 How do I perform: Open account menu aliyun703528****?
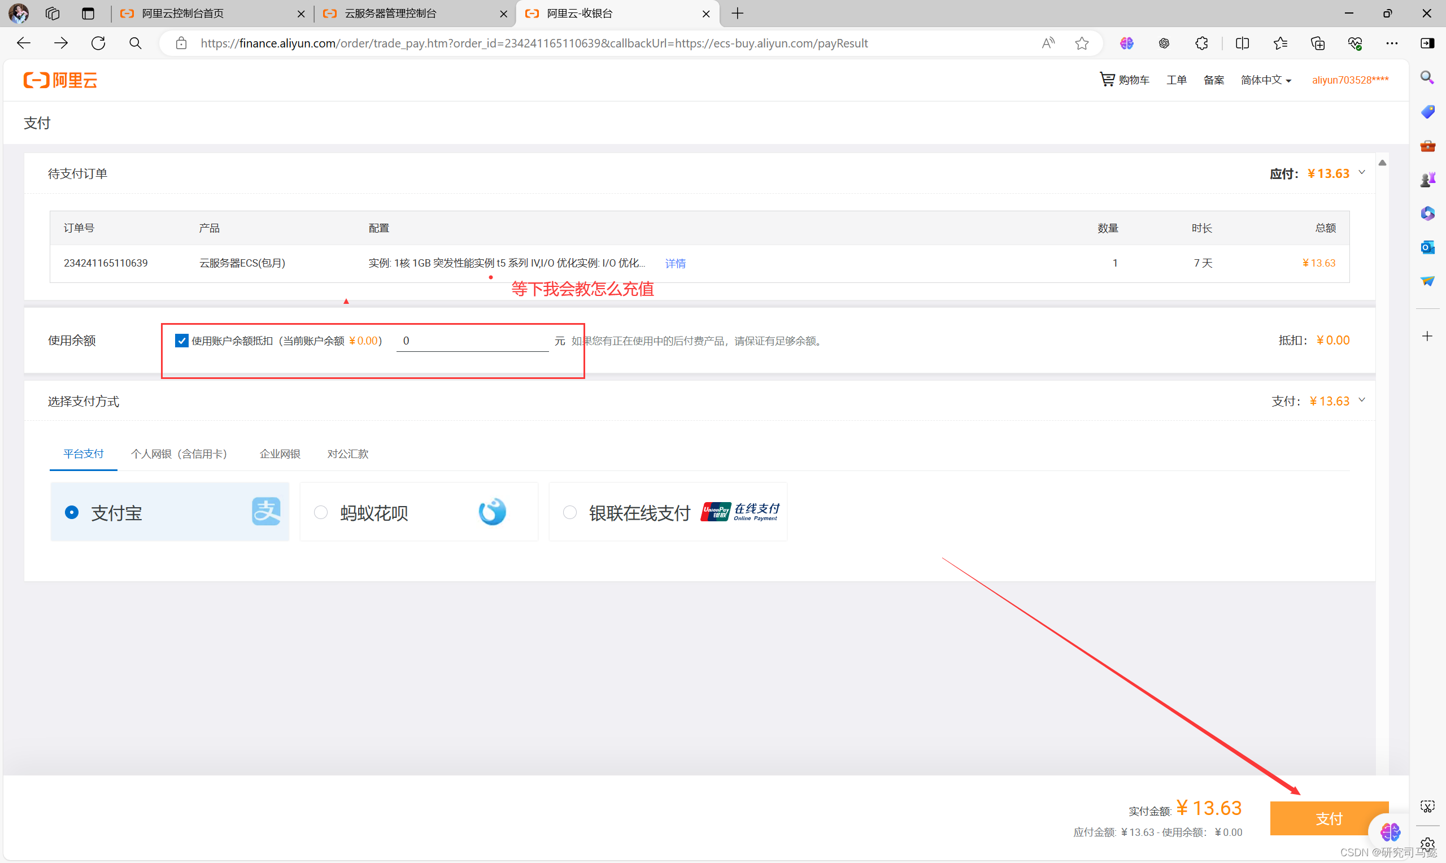[1350, 80]
